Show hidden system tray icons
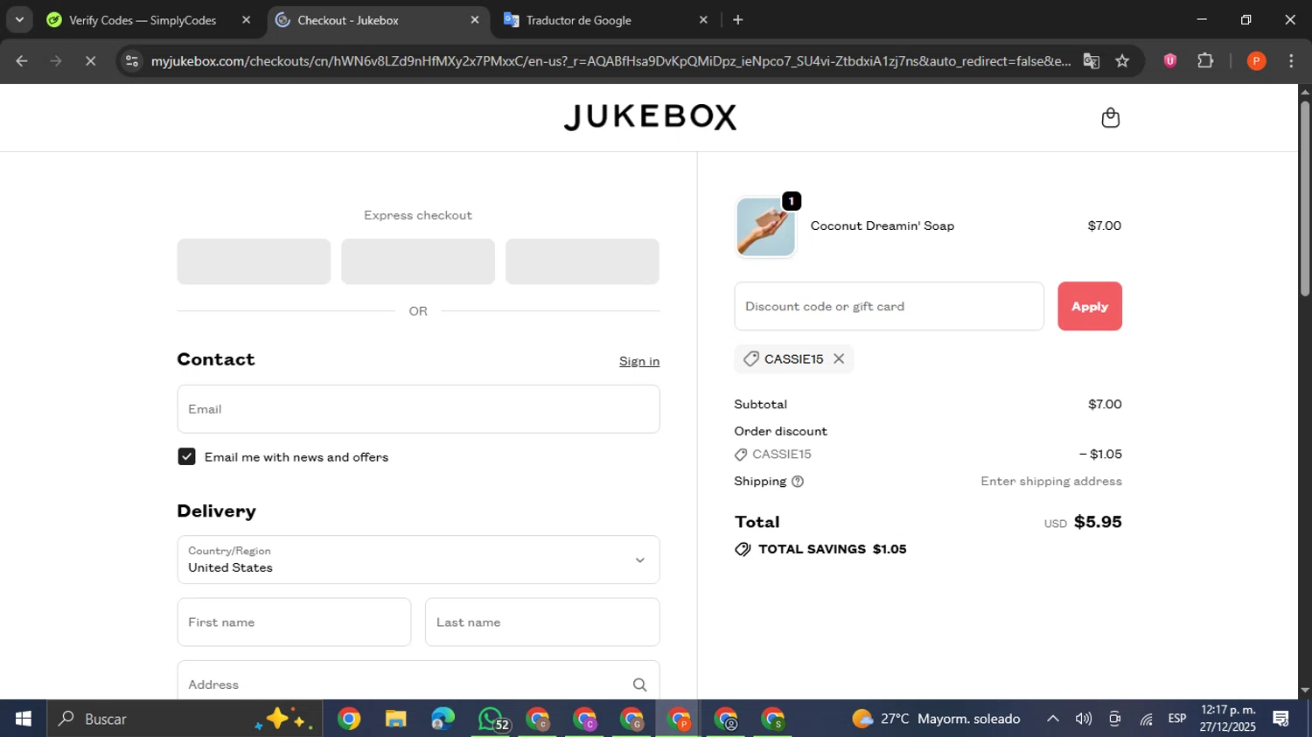 point(1052,719)
